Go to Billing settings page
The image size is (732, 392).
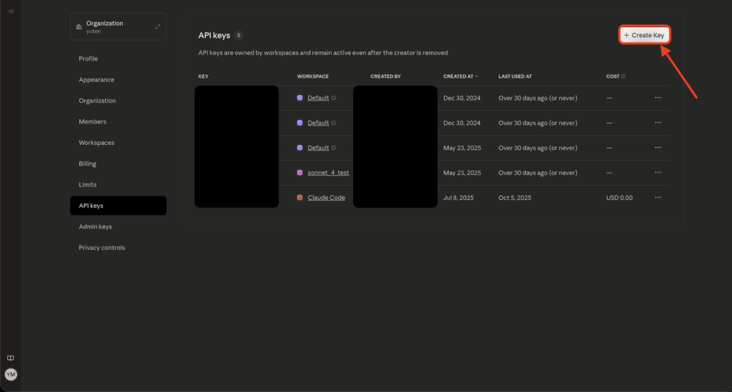tap(87, 164)
